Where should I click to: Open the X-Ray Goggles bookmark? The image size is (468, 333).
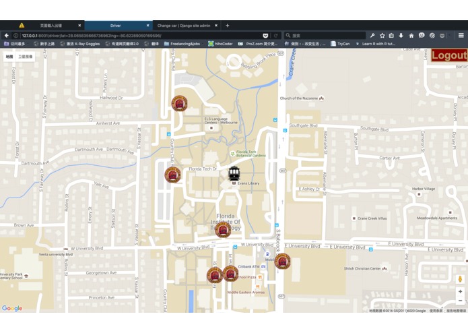pos(80,44)
